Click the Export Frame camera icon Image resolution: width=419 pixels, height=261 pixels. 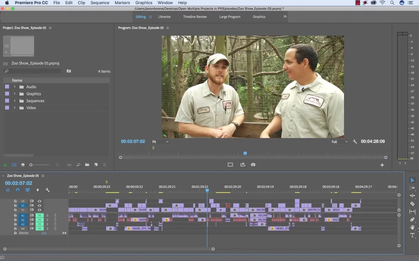click(253, 165)
